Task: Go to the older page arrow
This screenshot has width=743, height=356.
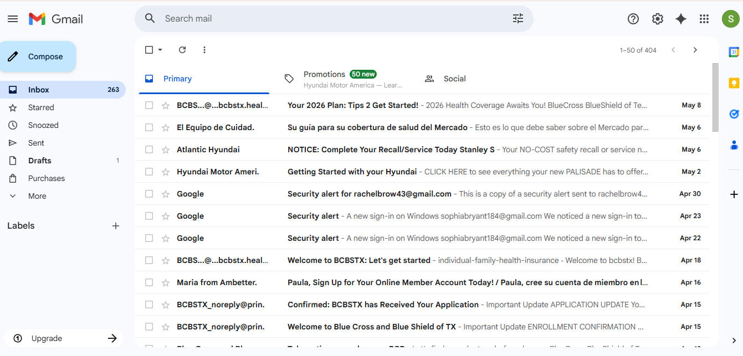Action: (x=695, y=50)
